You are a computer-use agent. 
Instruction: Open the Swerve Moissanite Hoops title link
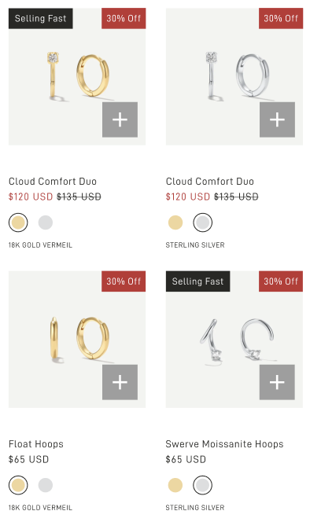click(x=225, y=444)
